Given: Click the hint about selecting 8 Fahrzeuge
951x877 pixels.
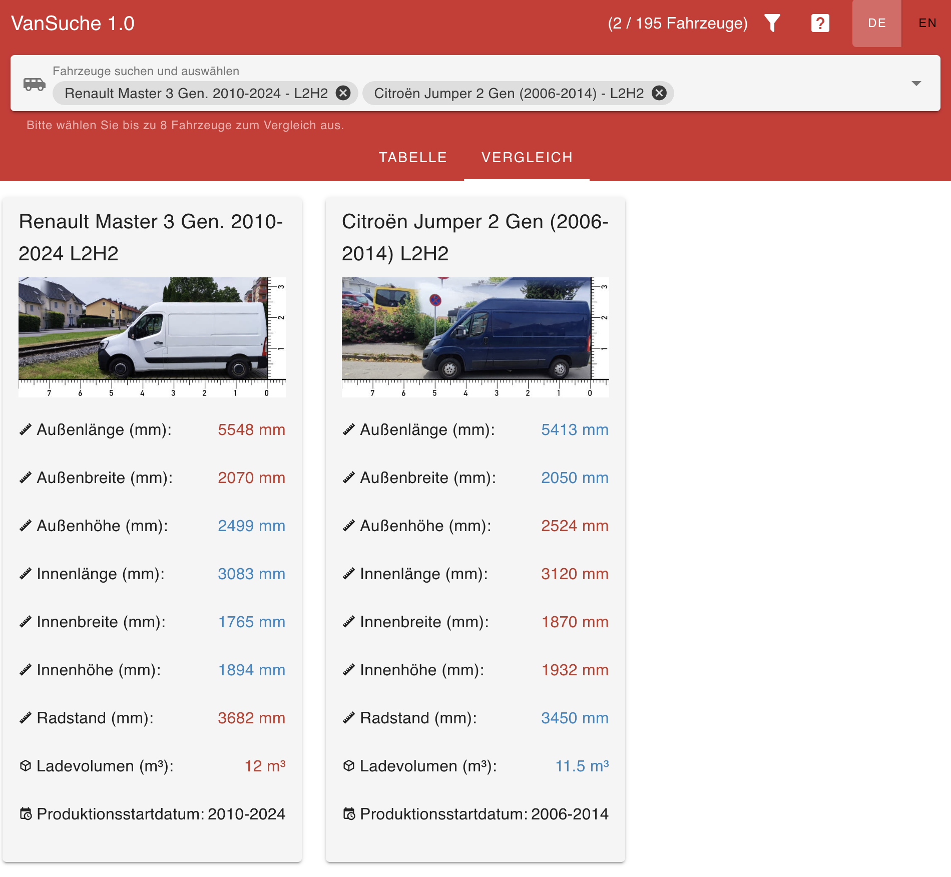Looking at the screenshot, I should (x=185, y=125).
